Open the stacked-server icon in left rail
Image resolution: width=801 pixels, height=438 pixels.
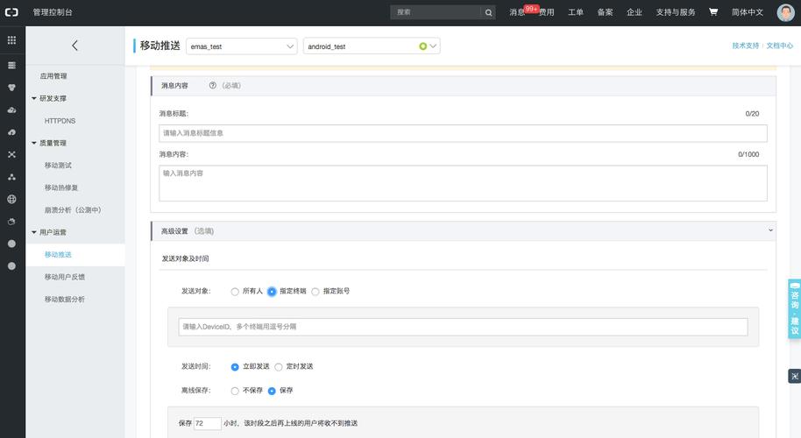[11, 66]
